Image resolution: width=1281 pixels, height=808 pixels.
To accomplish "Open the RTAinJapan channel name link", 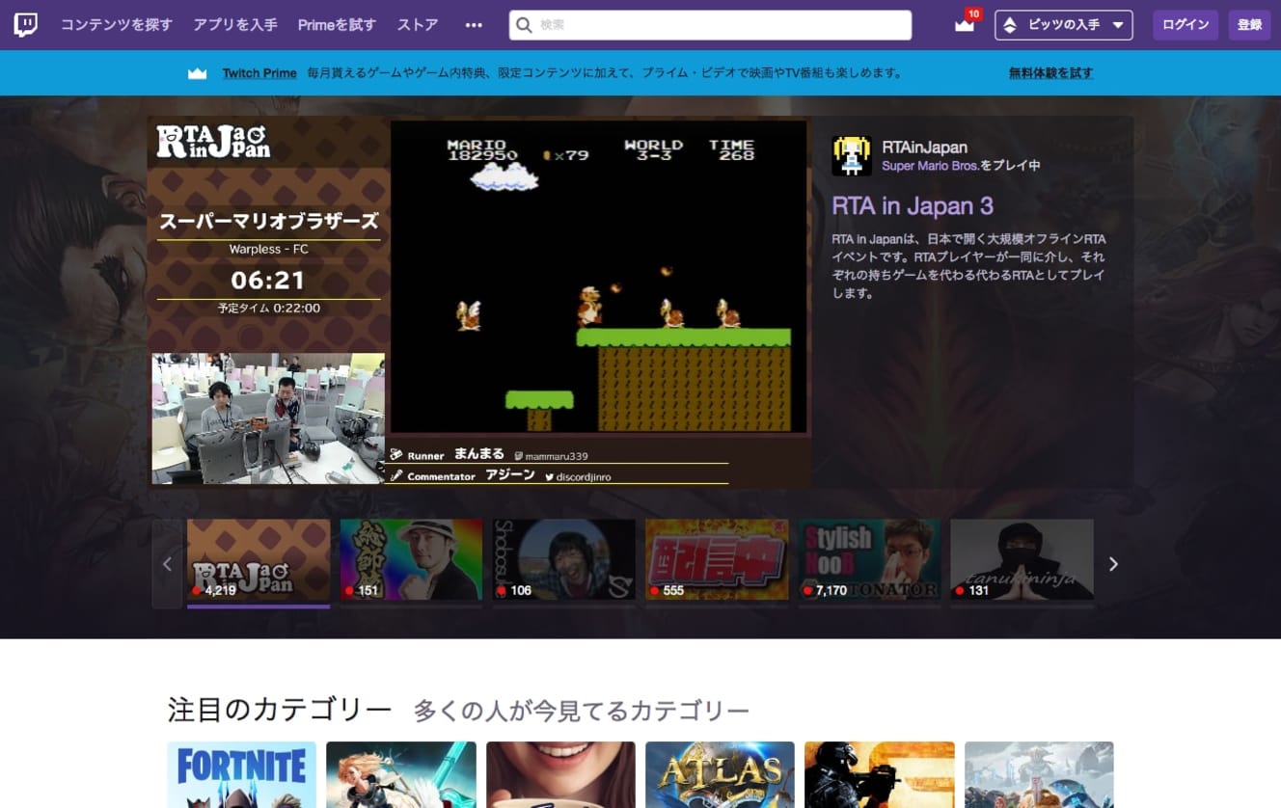I will (x=924, y=148).
